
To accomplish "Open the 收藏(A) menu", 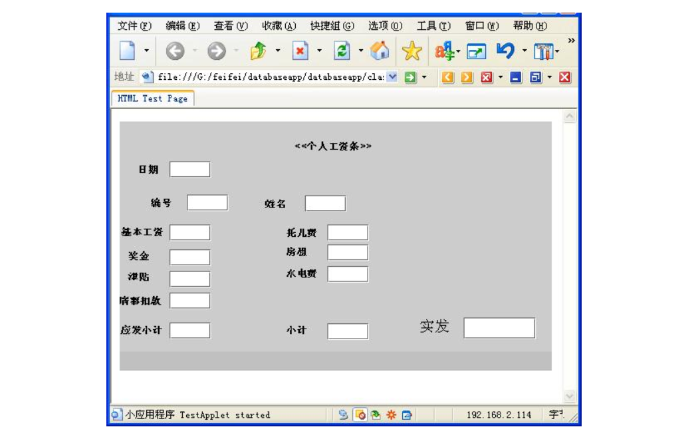I will [x=279, y=26].
